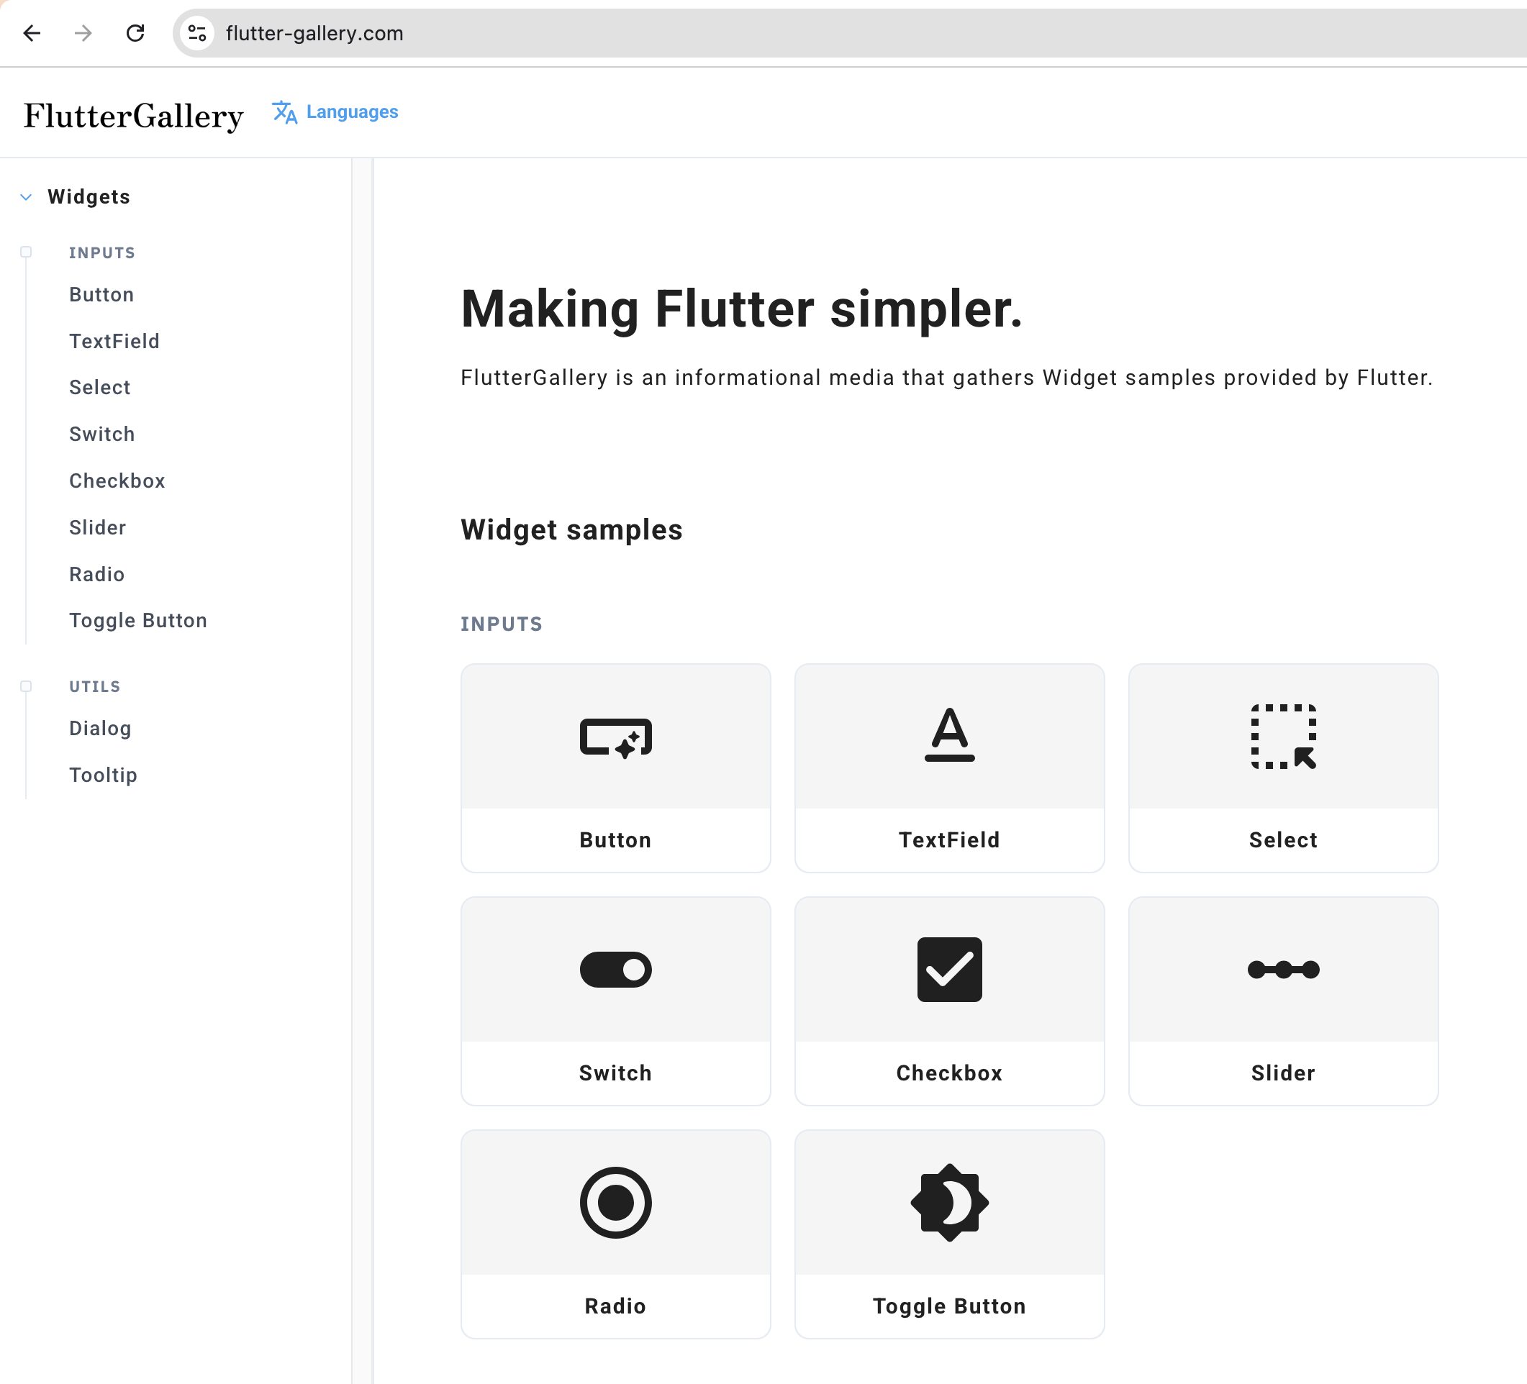The width and height of the screenshot is (1527, 1384).
Task: Open the Slider card label
Action: pos(1284,1073)
